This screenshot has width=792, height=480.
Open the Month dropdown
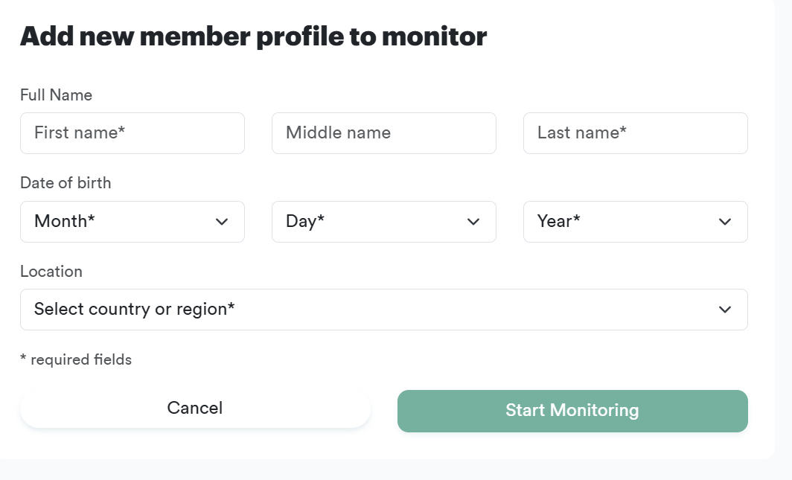132,222
